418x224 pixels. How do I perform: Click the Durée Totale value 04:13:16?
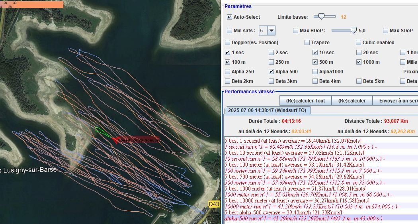[291, 121]
